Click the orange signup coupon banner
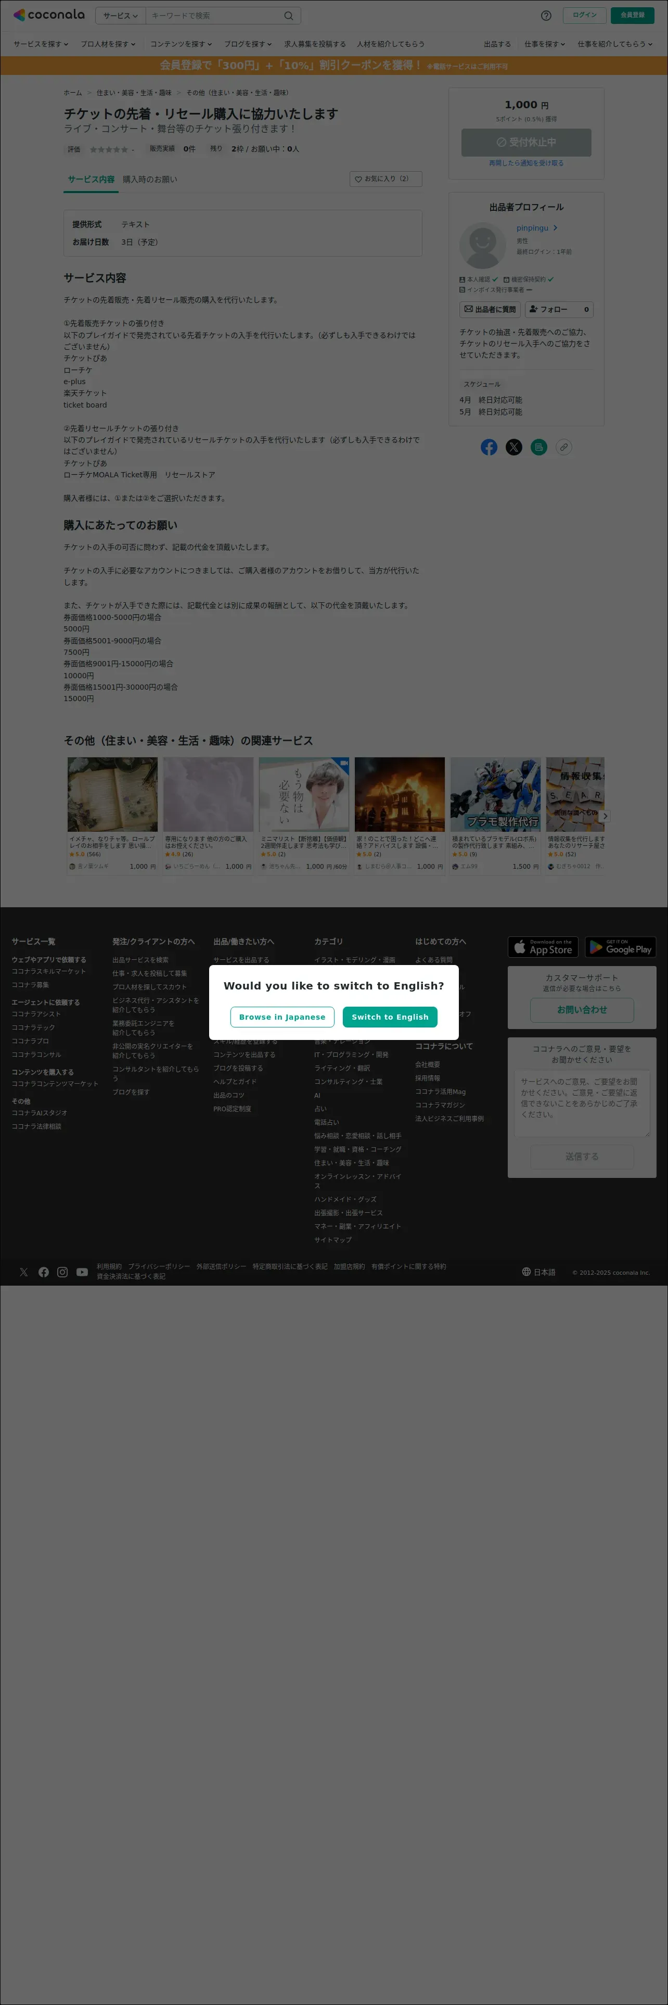668x2005 pixels. pos(333,66)
